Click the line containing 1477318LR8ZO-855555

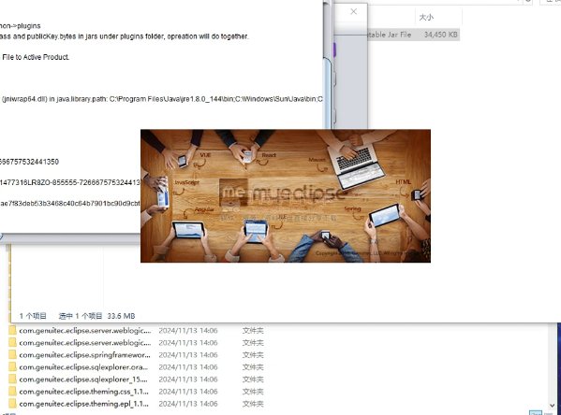click(70, 182)
